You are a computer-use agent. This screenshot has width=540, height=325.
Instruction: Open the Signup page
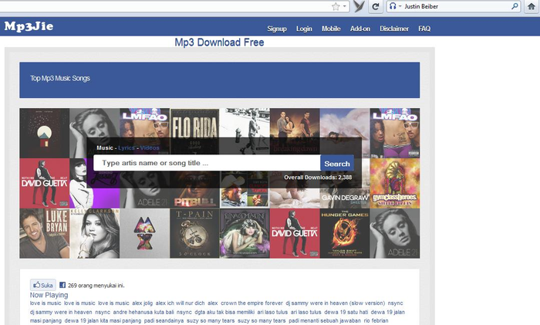[x=277, y=29]
